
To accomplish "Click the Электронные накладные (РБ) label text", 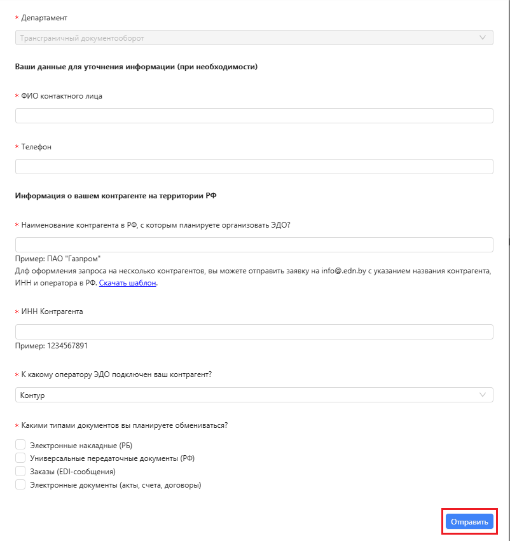I will [x=81, y=446].
